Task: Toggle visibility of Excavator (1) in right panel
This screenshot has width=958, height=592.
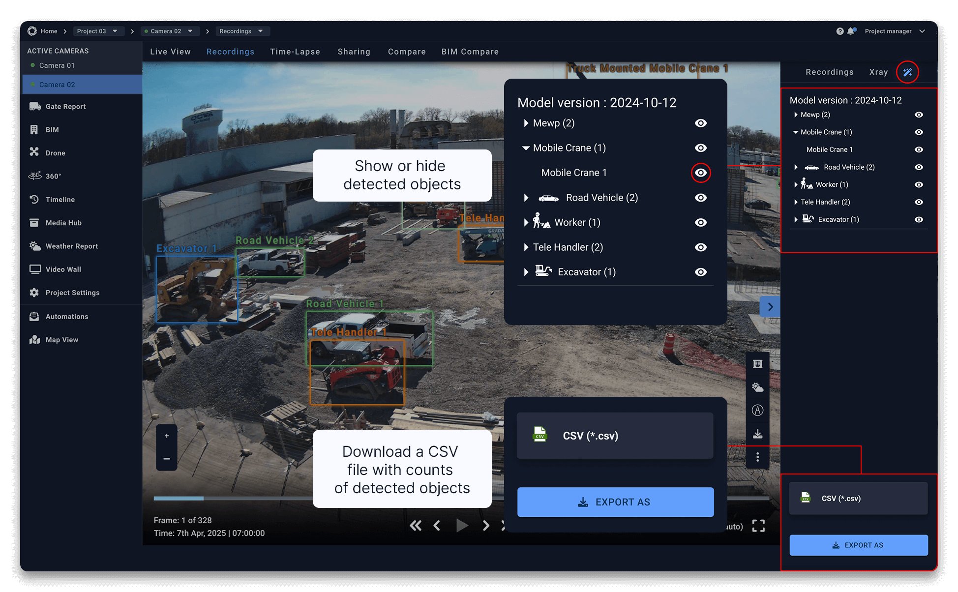Action: click(918, 220)
